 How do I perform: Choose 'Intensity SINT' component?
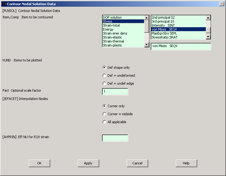tap(179, 25)
